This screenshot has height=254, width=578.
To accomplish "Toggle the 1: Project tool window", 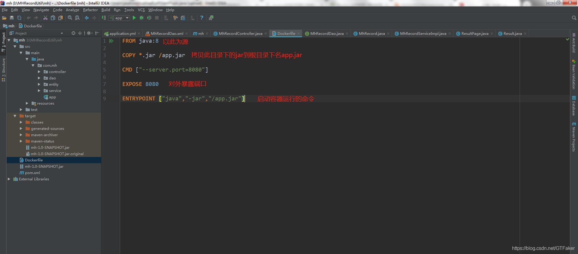I will pyautogui.click(x=3, y=42).
